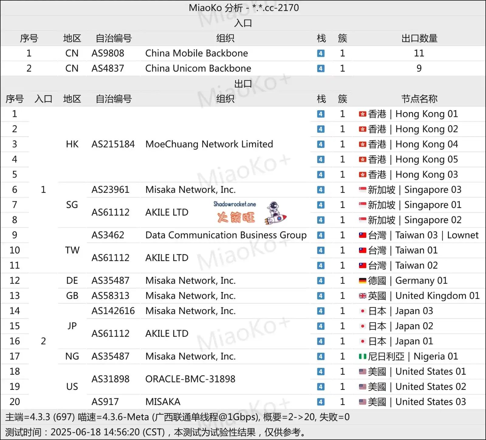
Task: Select the AS215184 cell
Action: coord(113,144)
